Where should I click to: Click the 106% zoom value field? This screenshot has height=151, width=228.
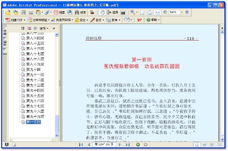[174, 12]
